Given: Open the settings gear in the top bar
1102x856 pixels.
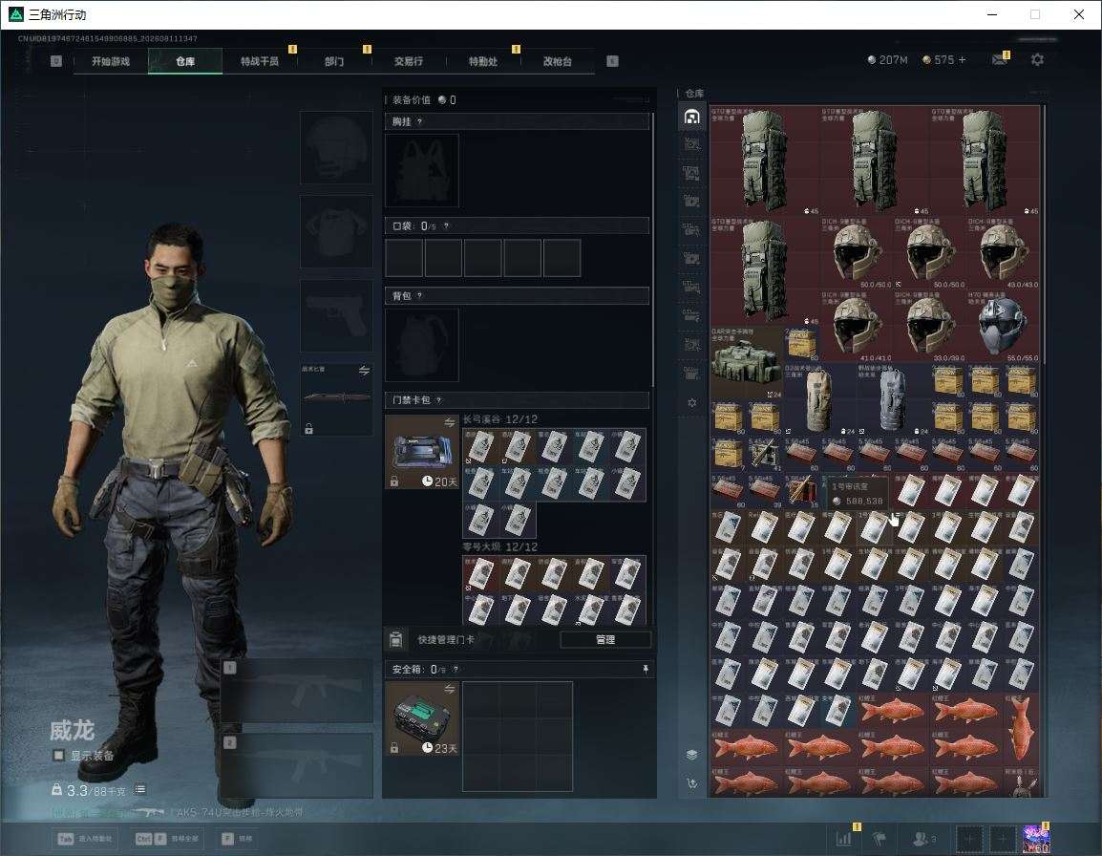Looking at the screenshot, I should pos(1037,60).
